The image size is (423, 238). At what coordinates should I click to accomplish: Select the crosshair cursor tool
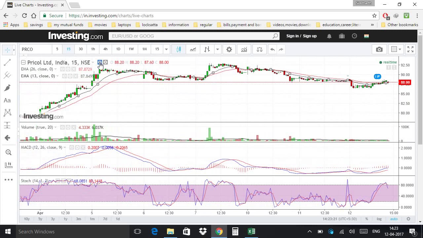[x=7, y=50]
